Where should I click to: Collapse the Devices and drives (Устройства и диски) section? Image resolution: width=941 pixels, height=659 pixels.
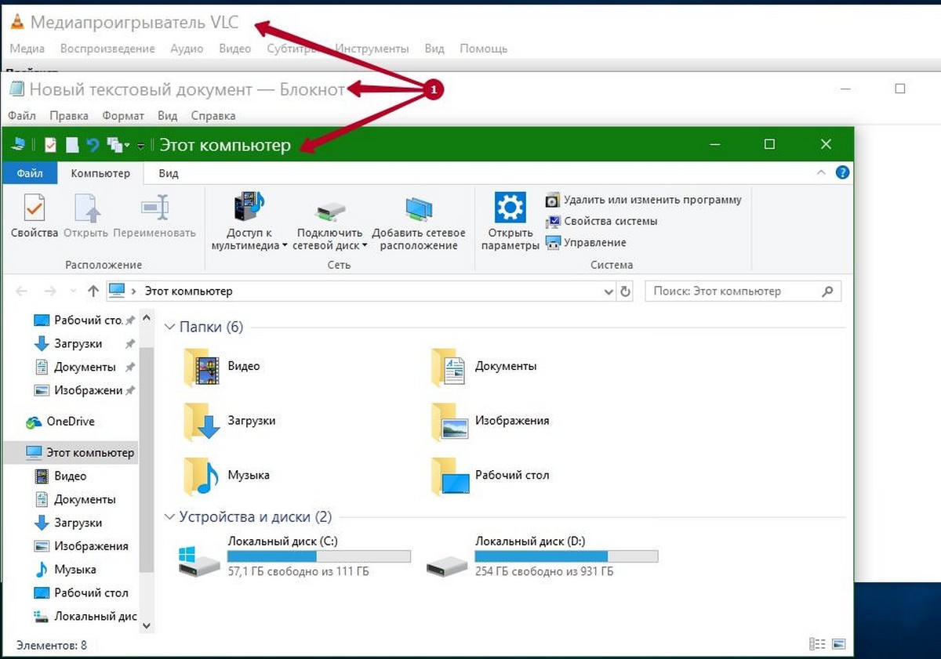[170, 517]
